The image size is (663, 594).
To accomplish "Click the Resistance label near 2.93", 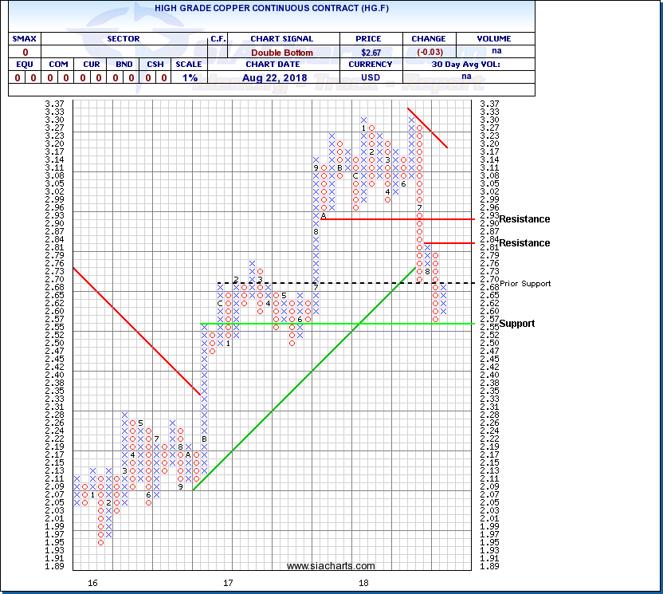I will point(524,219).
